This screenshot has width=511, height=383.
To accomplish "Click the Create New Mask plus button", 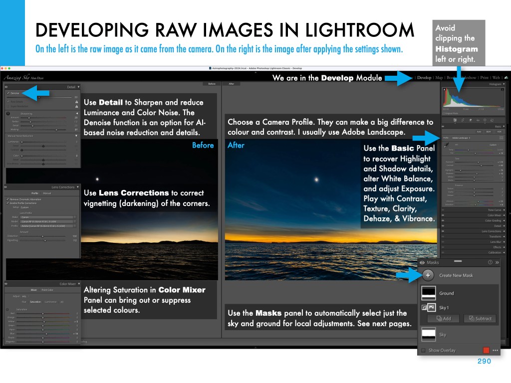I will (428, 275).
